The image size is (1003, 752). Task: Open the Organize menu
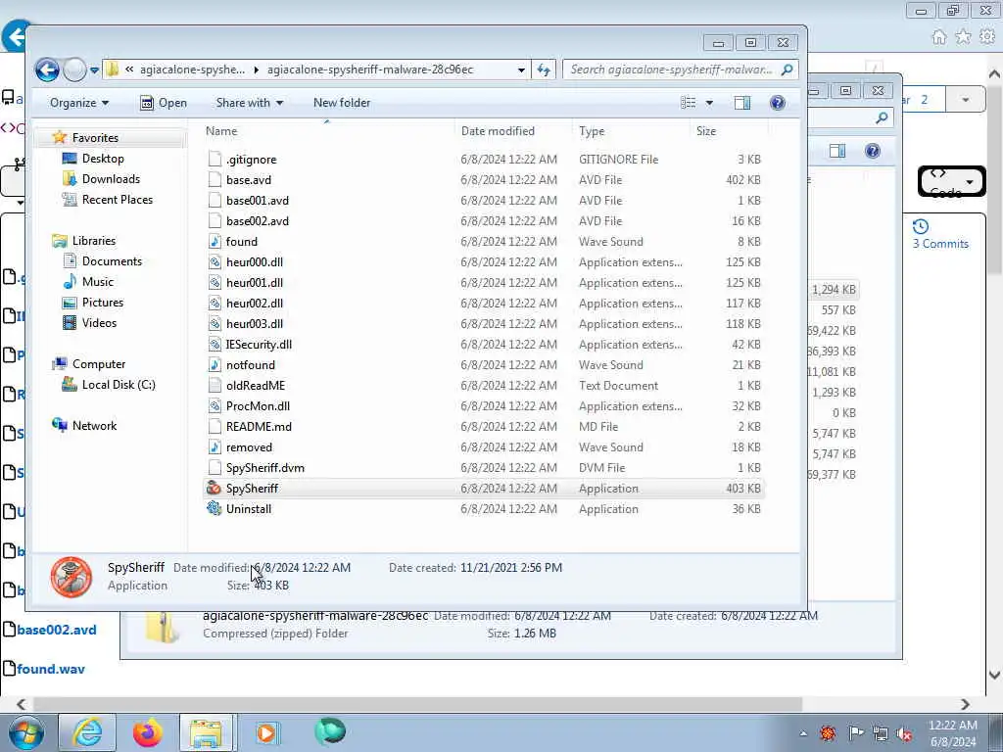coord(79,102)
